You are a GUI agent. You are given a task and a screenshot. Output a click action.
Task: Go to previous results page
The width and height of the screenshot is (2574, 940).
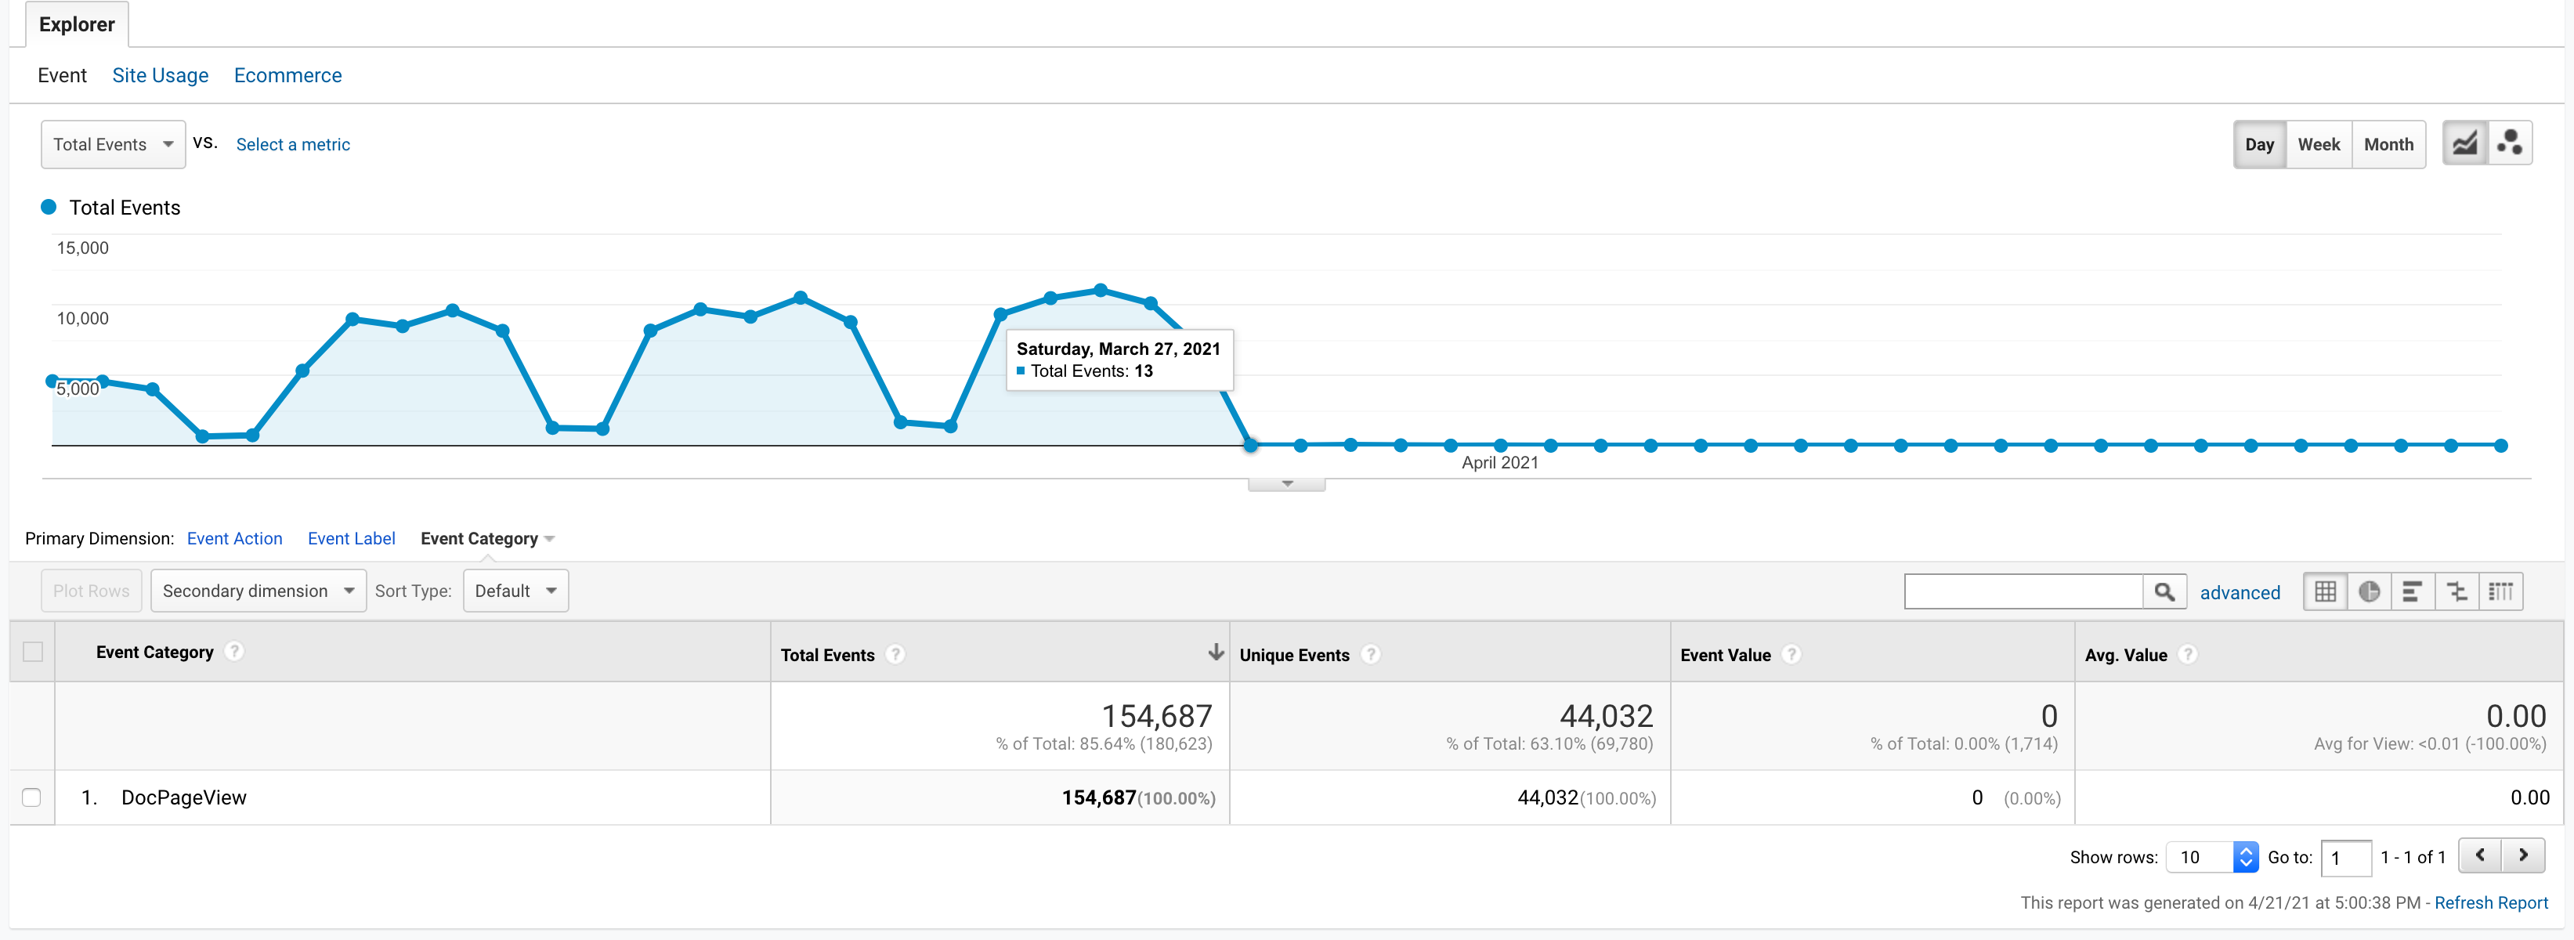point(2479,856)
